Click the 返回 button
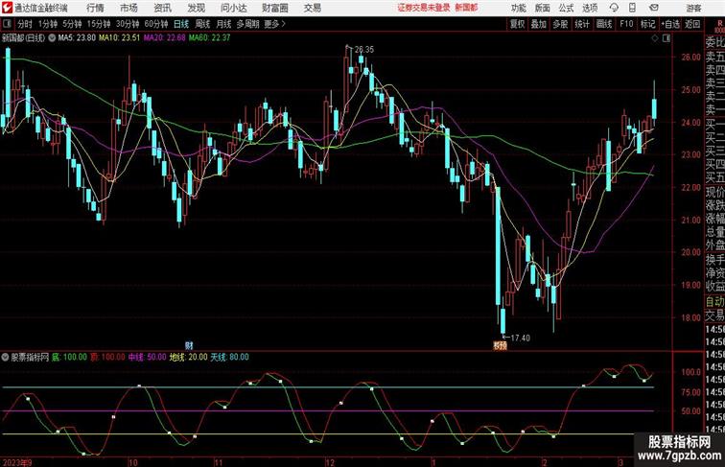Viewport: 725px width, 467px height. [x=692, y=24]
